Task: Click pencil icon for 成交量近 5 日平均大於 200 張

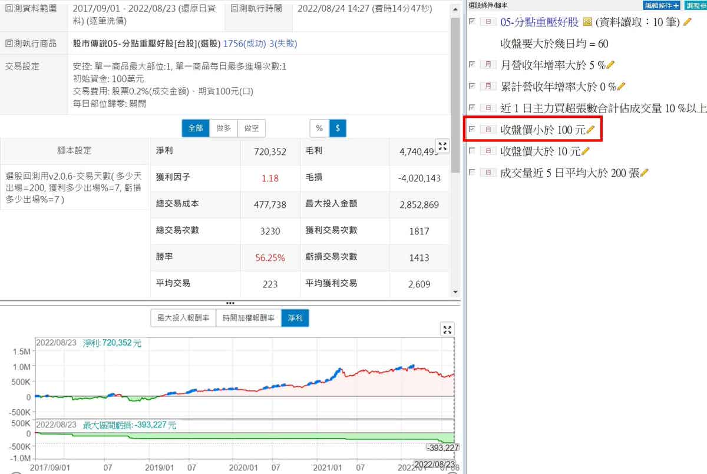Action: pyautogui.click(x=644, y=173)
